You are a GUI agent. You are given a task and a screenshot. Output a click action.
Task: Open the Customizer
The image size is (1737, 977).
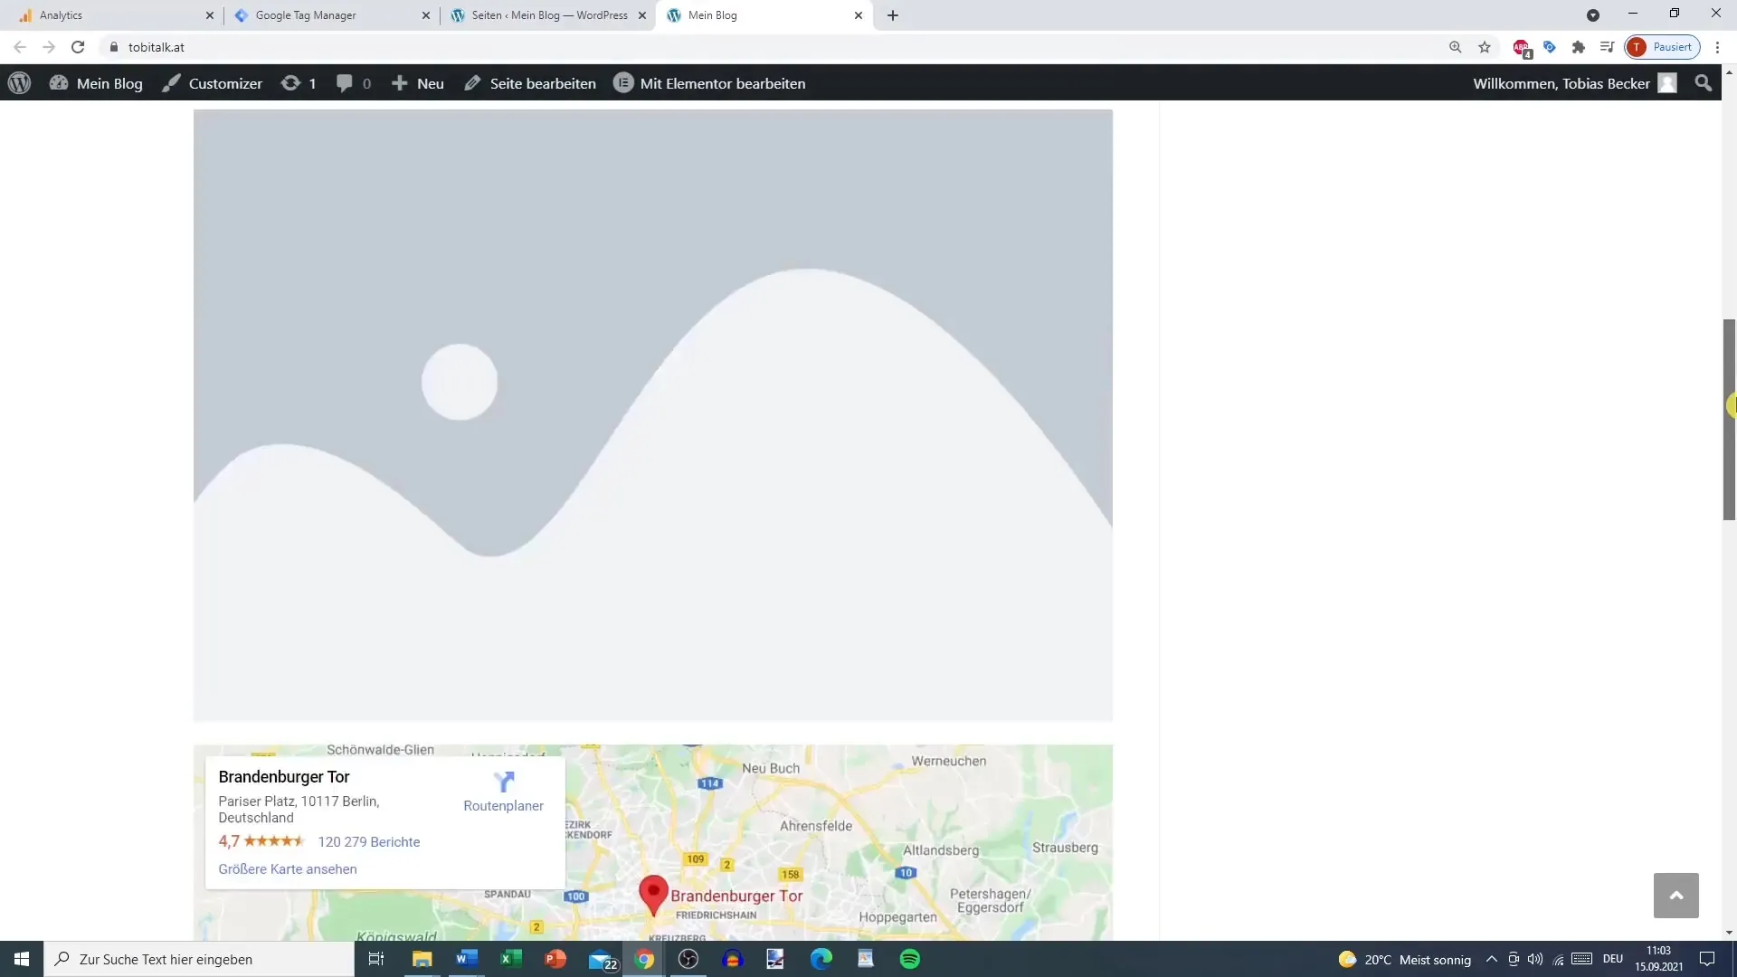(212, 83)
